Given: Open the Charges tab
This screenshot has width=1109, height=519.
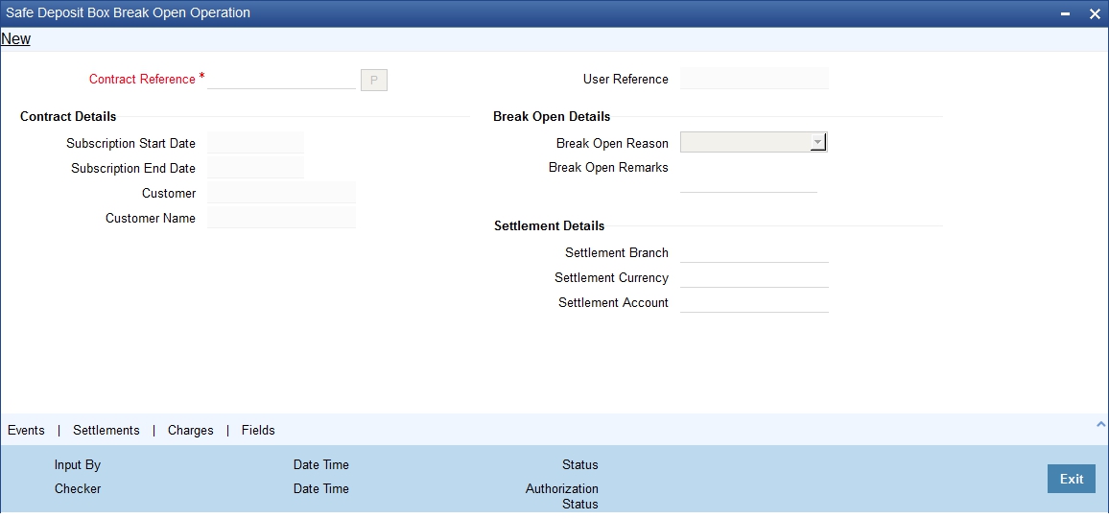Looking at the screenshot, I should (191, 430).
